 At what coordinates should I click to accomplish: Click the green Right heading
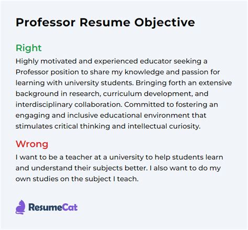(x=29, y=48)
